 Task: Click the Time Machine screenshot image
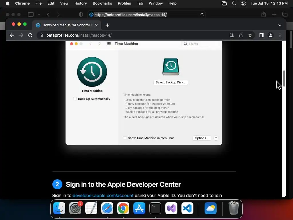pyautogui.click(x=144, y=93)
